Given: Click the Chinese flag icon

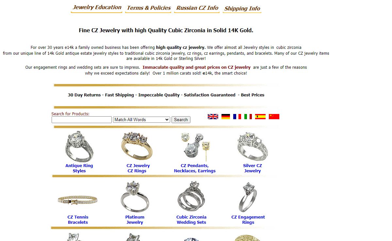Looking at the screenshot, I should tap(274, 117).
